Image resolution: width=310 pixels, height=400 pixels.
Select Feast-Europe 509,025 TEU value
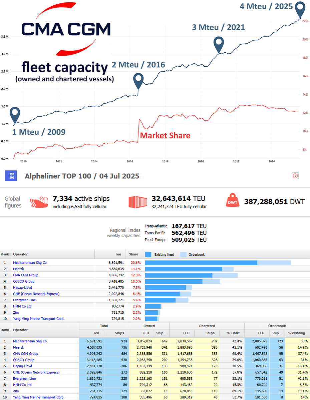(189, 240)
